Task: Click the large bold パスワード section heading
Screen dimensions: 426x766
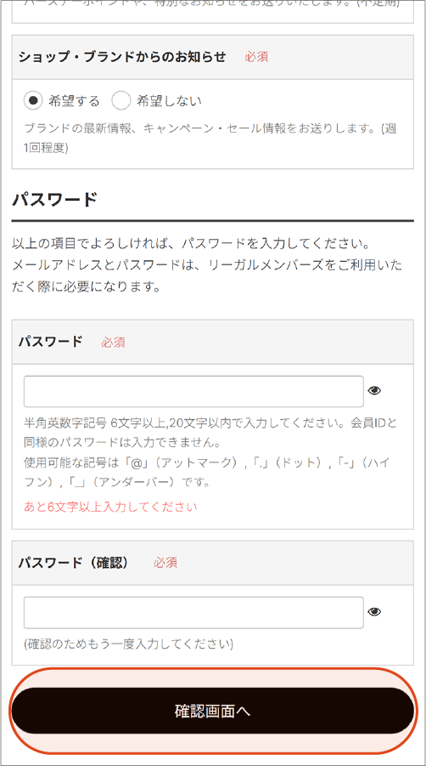Action: coord(55,200)
